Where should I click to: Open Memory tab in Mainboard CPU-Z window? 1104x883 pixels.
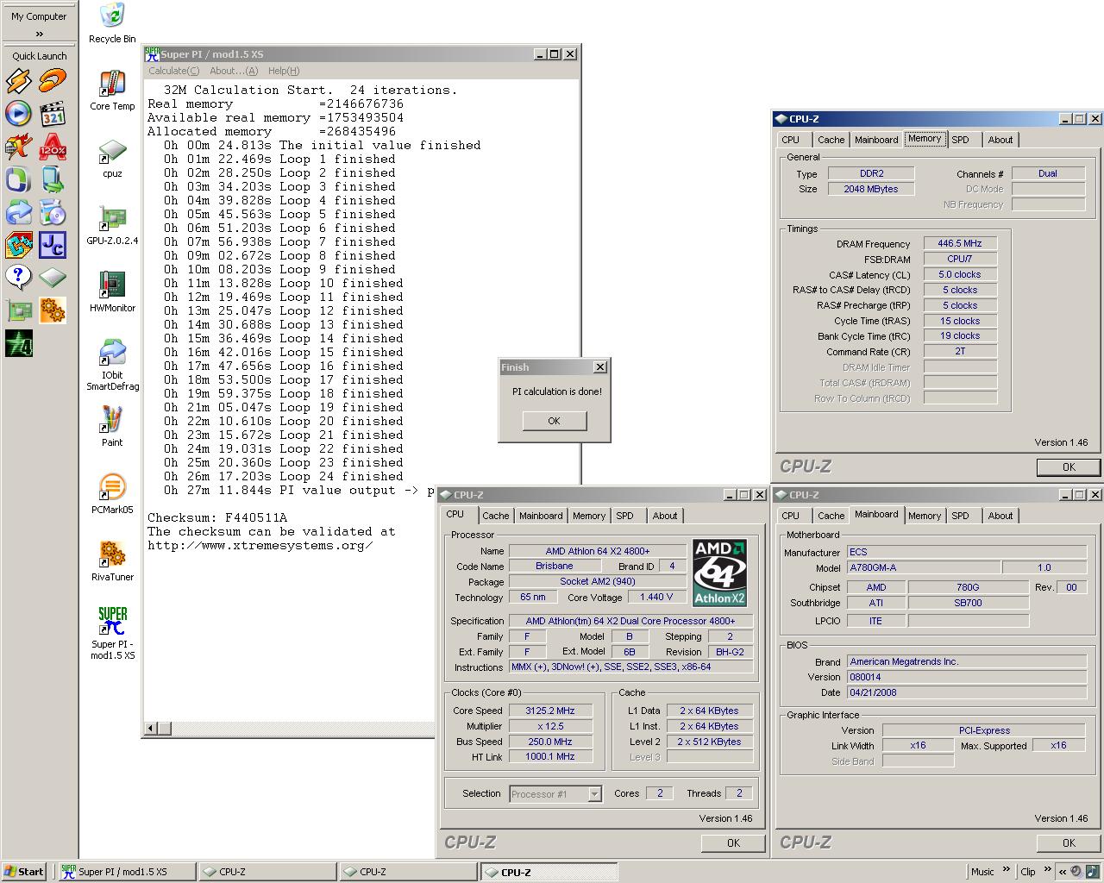click(925, 516)
